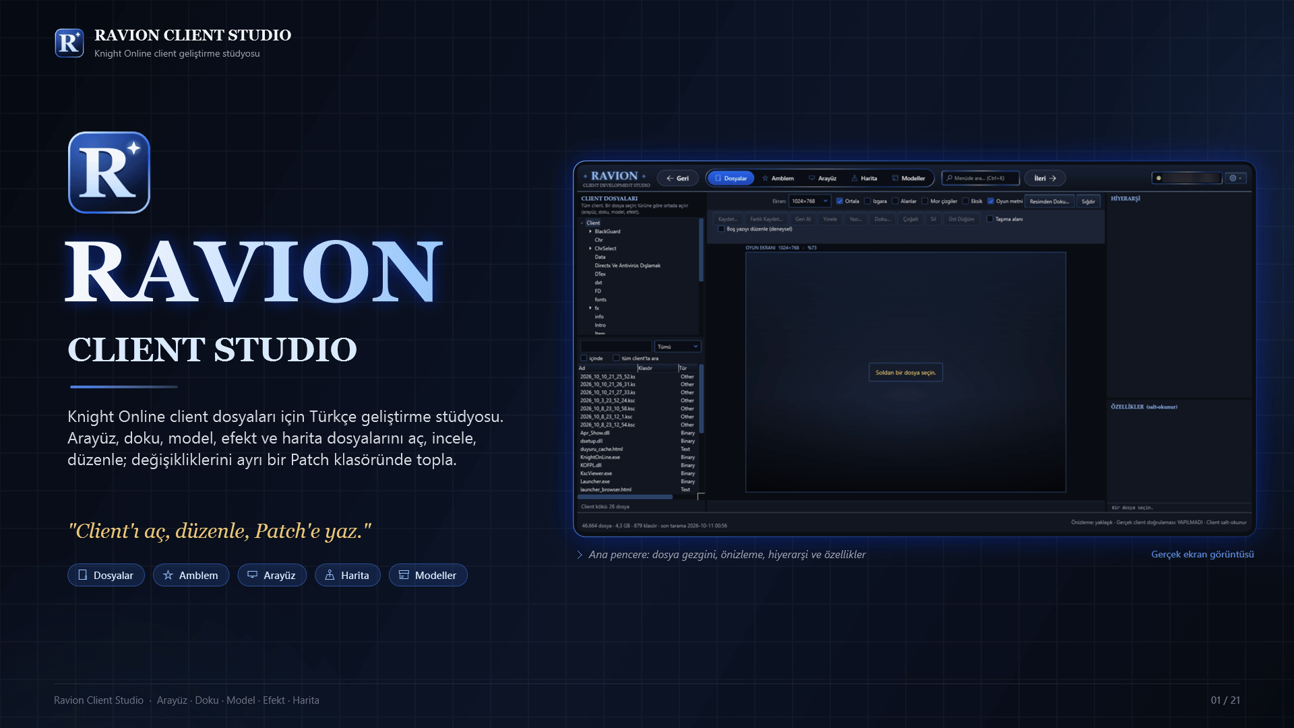Expand the ChrSelect folder in the tree
Image resolution: width=1294 pixels, height=728 pixels.
[x=590, y=249]
